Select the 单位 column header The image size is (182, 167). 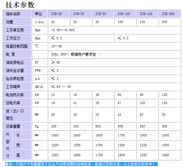[x=39, y=14]
